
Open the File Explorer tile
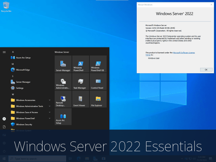(98, 99)
